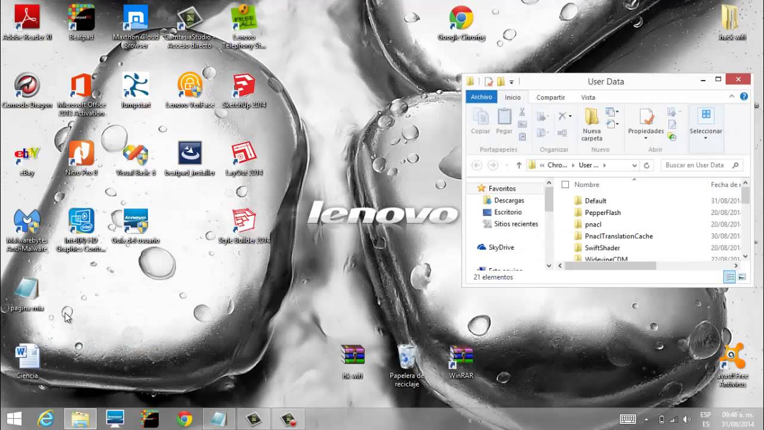This screenshot has width=764, height=430.
Task: Open beatpad installer desktop icon
Action: (x=190, y=158)
